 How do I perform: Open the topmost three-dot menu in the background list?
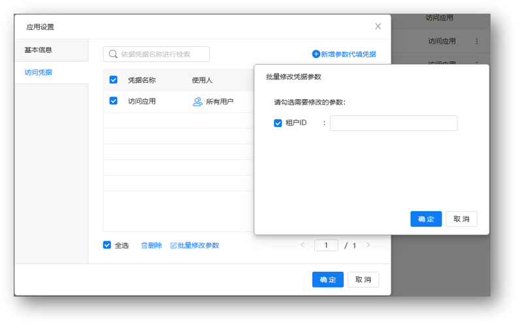[477, 41]
